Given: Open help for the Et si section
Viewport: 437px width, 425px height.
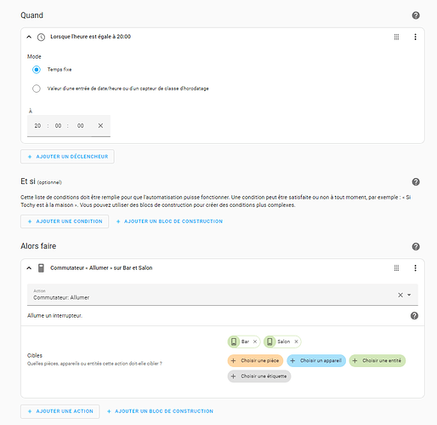Looking at the screenshot, I should click(x=416, y=182).
